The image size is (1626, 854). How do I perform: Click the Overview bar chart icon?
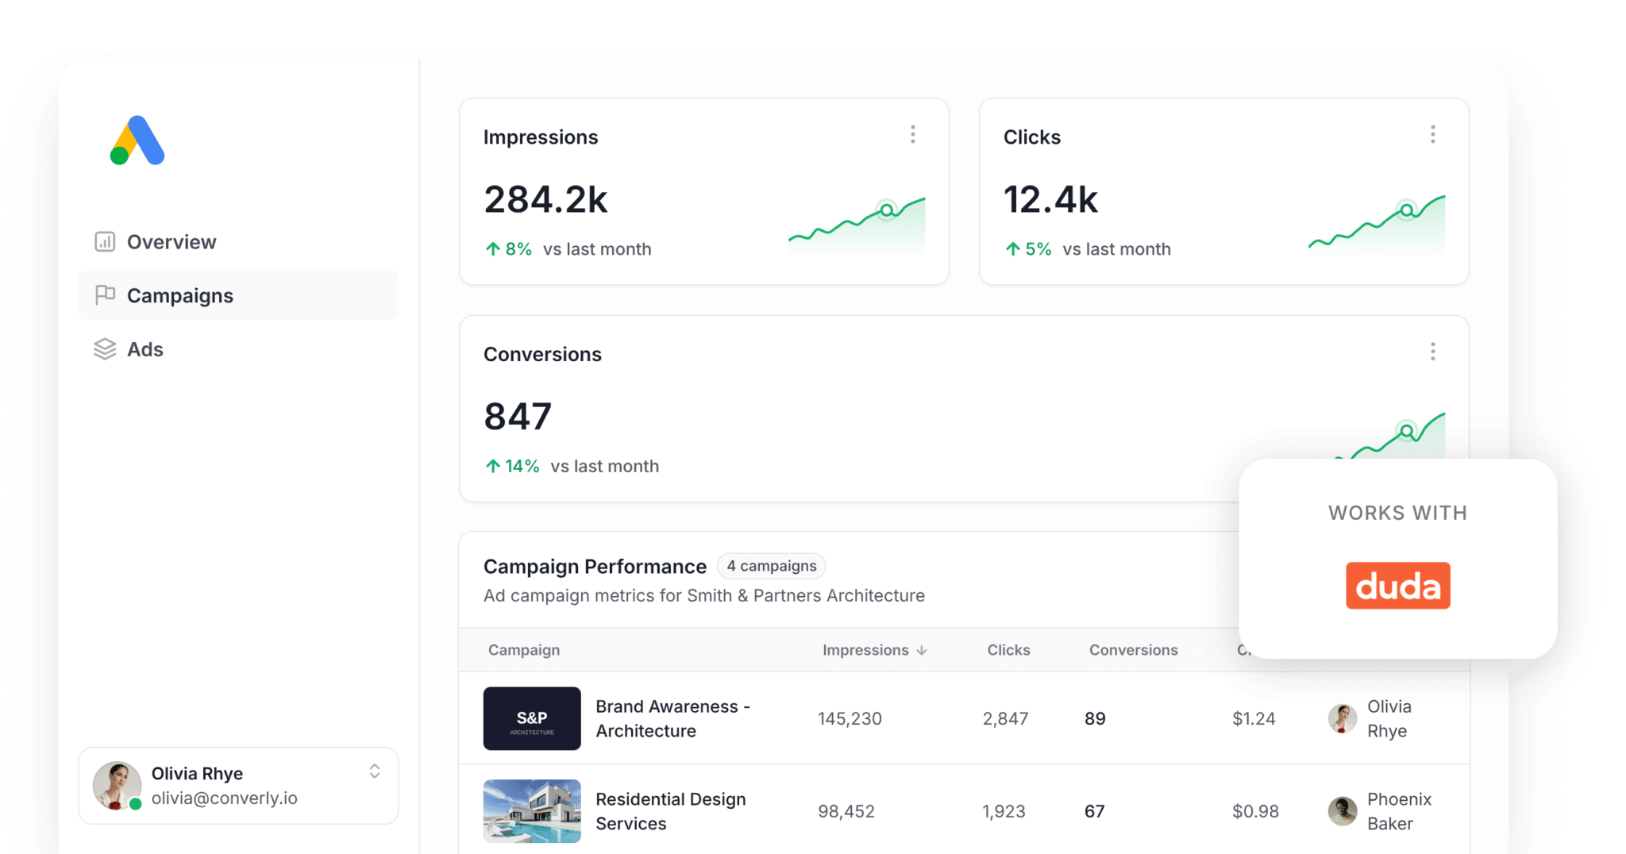[x=105, y=242]
